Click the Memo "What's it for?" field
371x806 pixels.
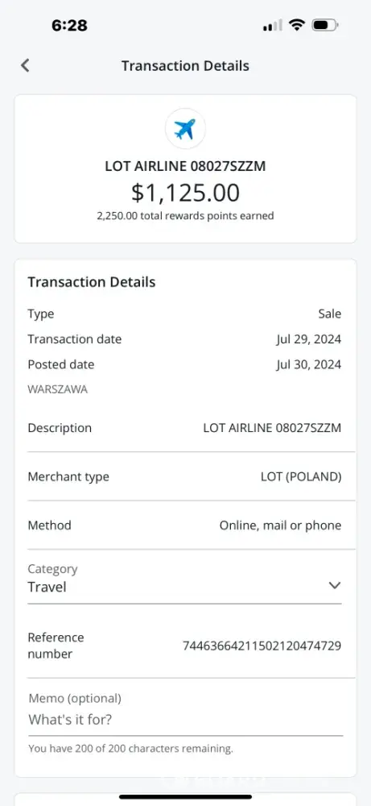point(185,720)
